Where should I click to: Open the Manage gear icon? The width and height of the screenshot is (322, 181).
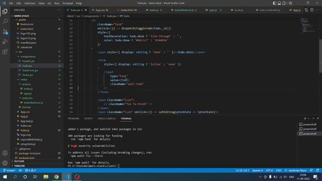(5, 163)
